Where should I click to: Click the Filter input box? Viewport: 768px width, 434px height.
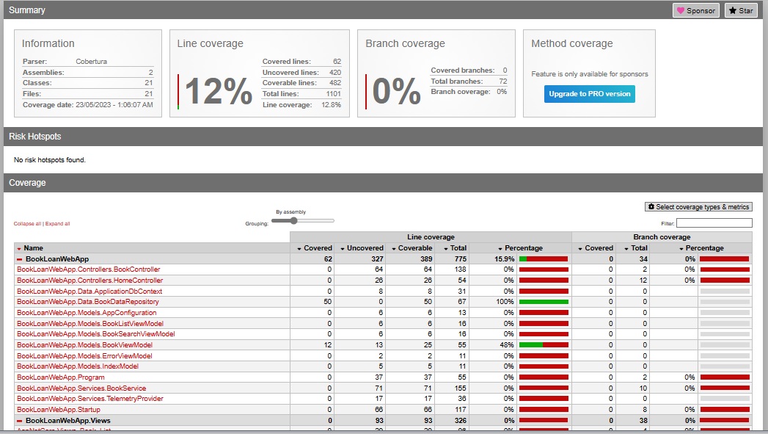coord(715,223)
